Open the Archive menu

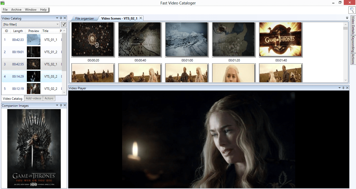tap(16, 10)
